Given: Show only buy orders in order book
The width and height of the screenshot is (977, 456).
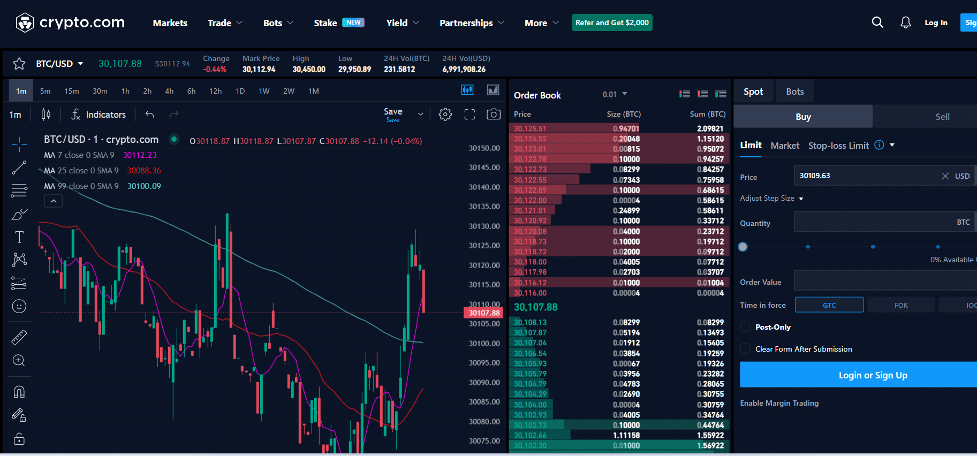Looking at the screenshot, I should (x=721, y=94).
